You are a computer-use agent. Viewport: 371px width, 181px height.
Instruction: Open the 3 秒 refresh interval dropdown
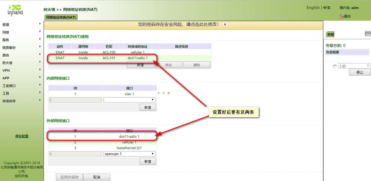pyautogui.click(x=354, y=66)
